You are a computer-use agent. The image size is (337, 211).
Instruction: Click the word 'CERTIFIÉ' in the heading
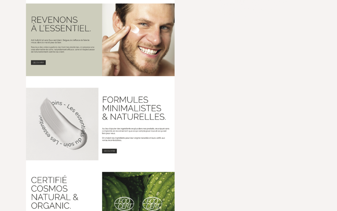click(49, 180)
